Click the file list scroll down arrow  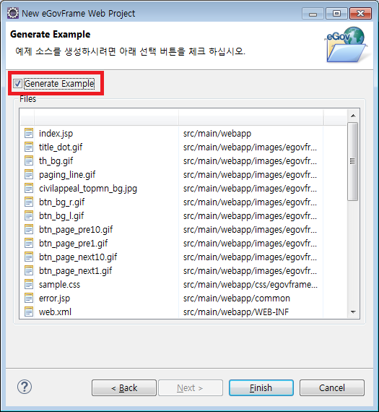[353, 312]
